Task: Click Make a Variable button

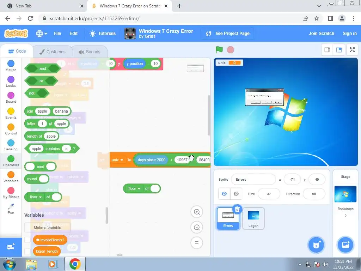Action: click(48, 228)
